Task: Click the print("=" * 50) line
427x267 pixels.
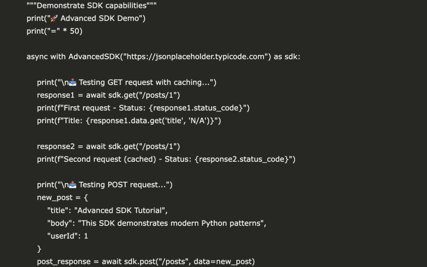Action: tap(55, 31)
